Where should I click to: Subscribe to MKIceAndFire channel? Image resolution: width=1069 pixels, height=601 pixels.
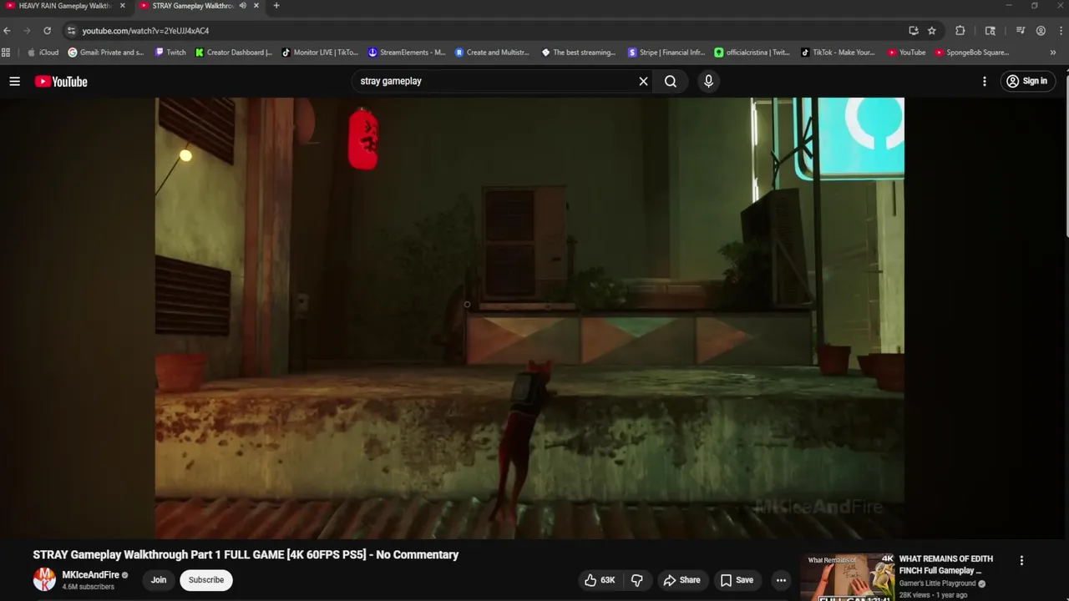click(x=206, y=580)
